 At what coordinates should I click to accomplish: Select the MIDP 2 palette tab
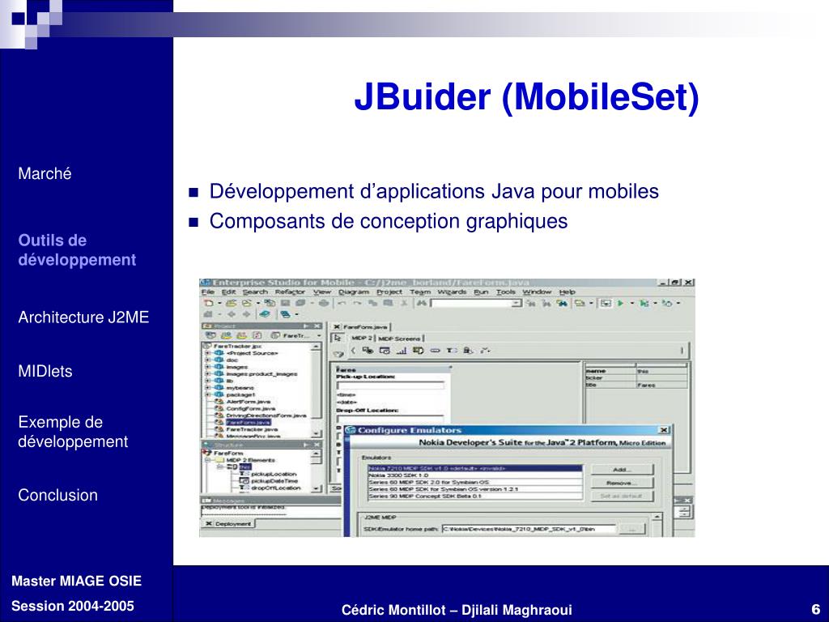pyautogui.click(x=362, y=338)
